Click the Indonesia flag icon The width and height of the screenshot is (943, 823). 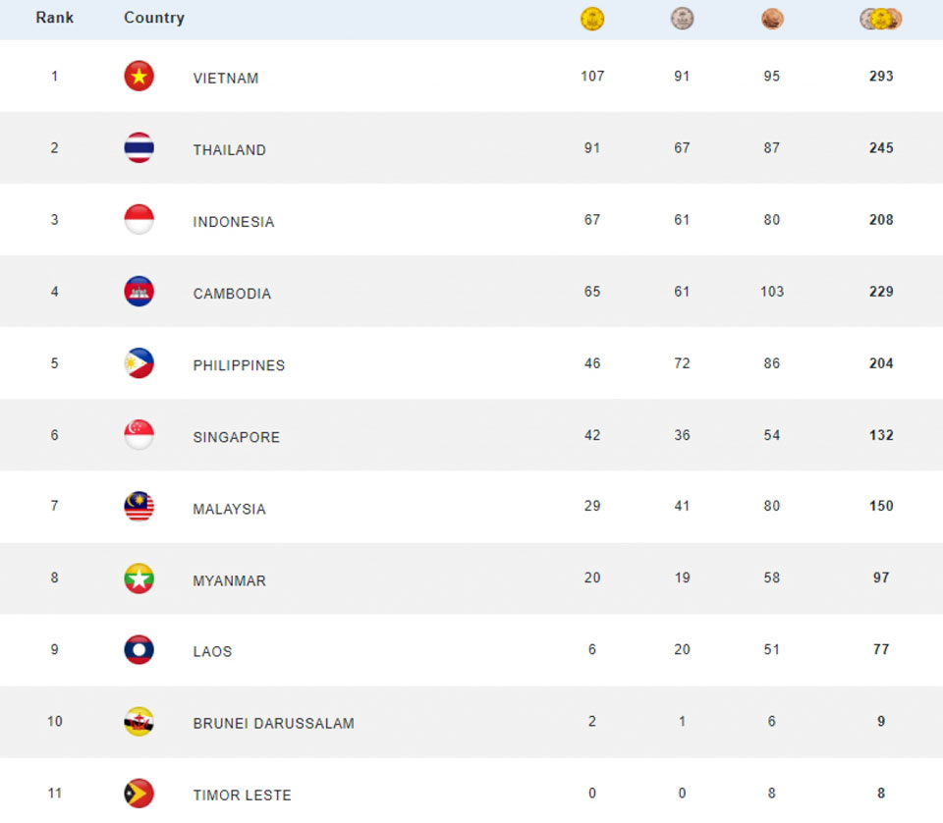click(139, 220)
